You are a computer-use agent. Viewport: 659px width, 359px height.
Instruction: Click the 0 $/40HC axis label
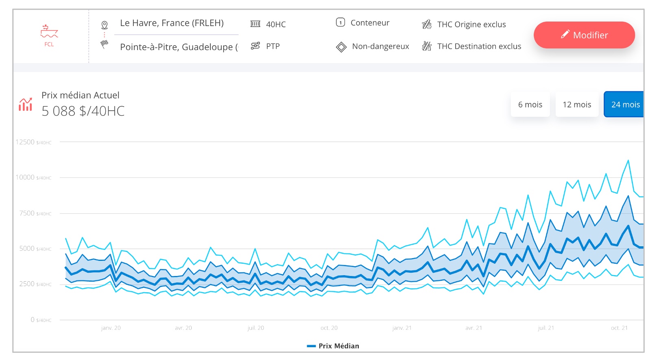(x=41, y=320)
